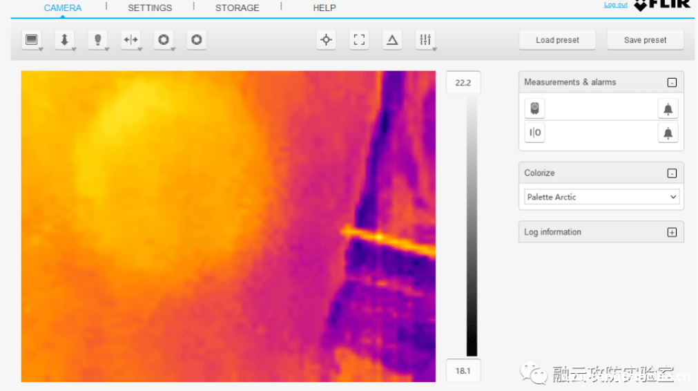Click the thermal camera image view
698x391 pixels.
[x=229, y=226]
